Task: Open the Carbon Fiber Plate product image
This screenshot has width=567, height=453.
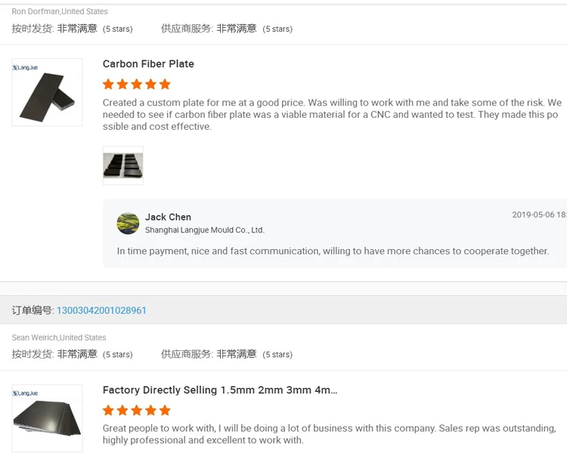Action: click(47, 92)
